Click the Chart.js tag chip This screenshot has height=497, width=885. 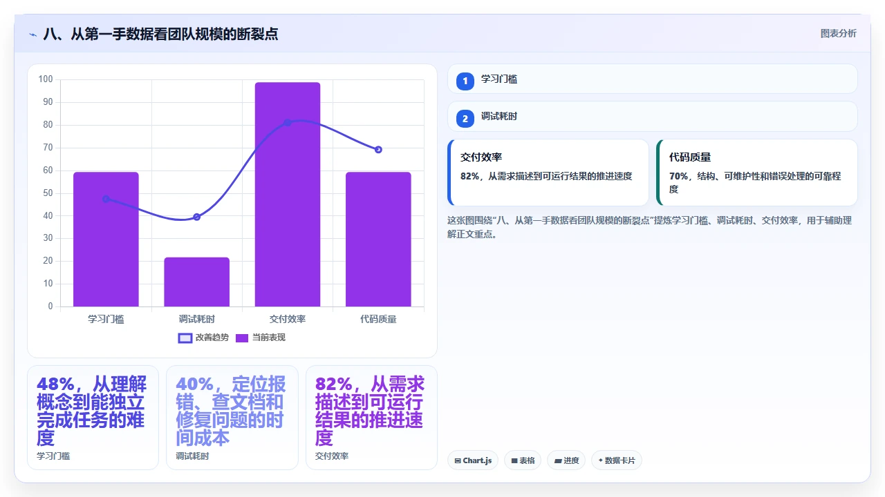473,460
